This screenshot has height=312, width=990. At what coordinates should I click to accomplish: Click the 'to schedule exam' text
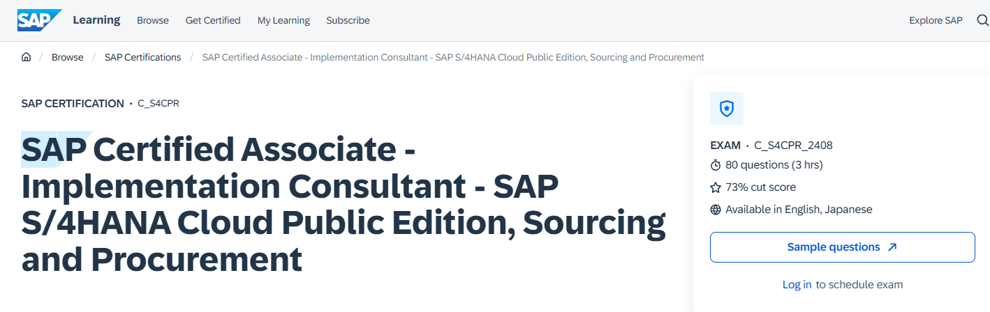[859, 284]
